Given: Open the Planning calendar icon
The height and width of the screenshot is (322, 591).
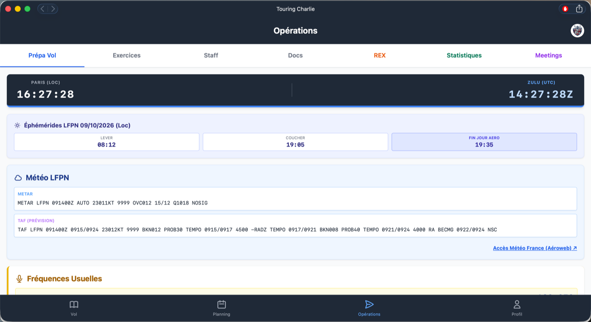Looking at the screenshot, I should (222, 305).
